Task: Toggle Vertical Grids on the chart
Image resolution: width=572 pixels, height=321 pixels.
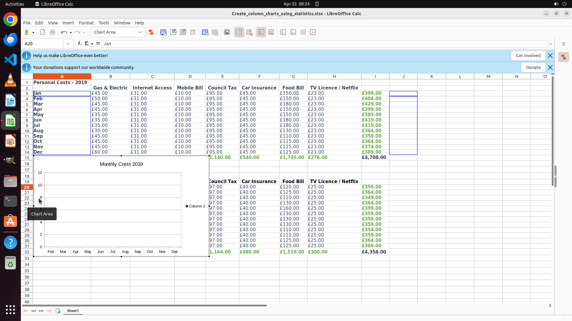Action: point(271,32)
